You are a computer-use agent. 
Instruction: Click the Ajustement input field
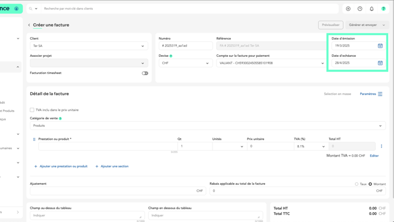click(x=118, y=191)
